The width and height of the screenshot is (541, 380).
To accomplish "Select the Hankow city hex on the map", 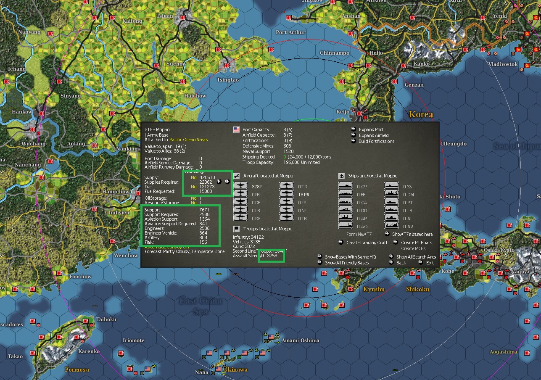I will pyautogui.click(x=41, y=113).
